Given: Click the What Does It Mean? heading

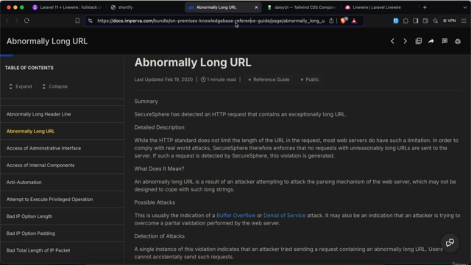Looking at the screenshot, I should tap(159, 169).
